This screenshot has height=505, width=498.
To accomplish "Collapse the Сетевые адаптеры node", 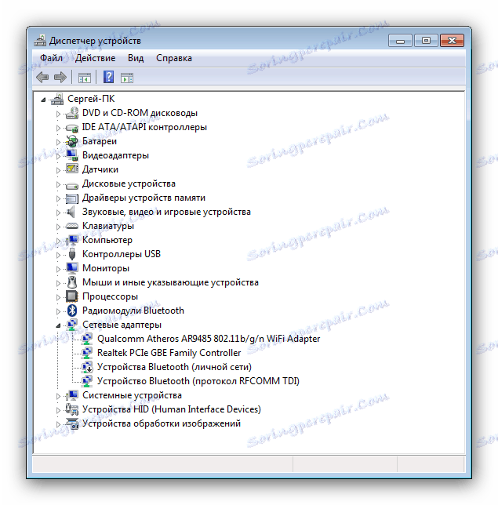I will (x=58, y=326).
